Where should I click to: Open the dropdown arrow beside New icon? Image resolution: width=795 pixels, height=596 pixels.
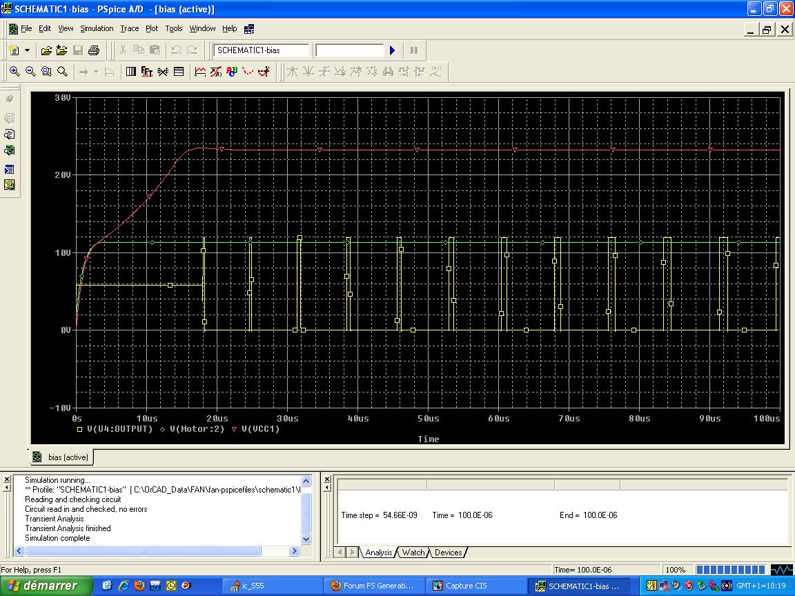[x=28, y=50]
